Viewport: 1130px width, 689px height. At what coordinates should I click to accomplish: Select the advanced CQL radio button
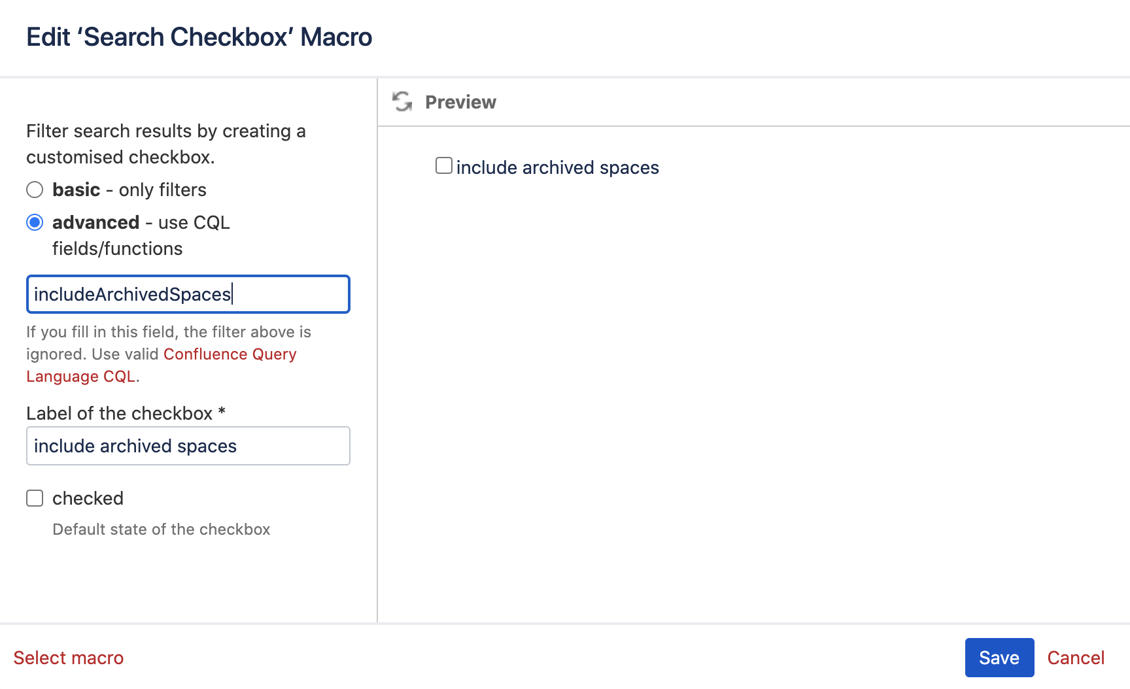coord(35,222)
